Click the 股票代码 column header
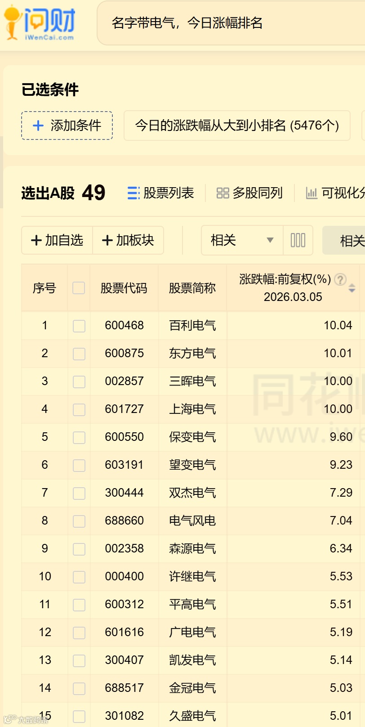Image resolution: width=365 pixels, height=727 pixels. (124, 288)
